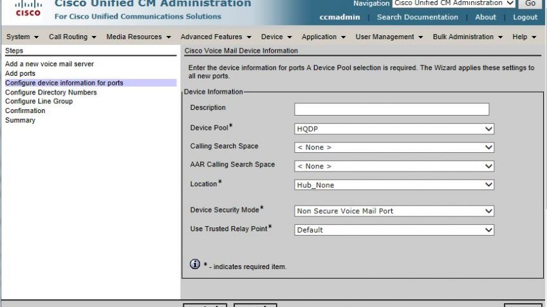Open the AAR Calling Search Space dropdown
Viewport: 547px width, 307px height.
tap(394, 166)
